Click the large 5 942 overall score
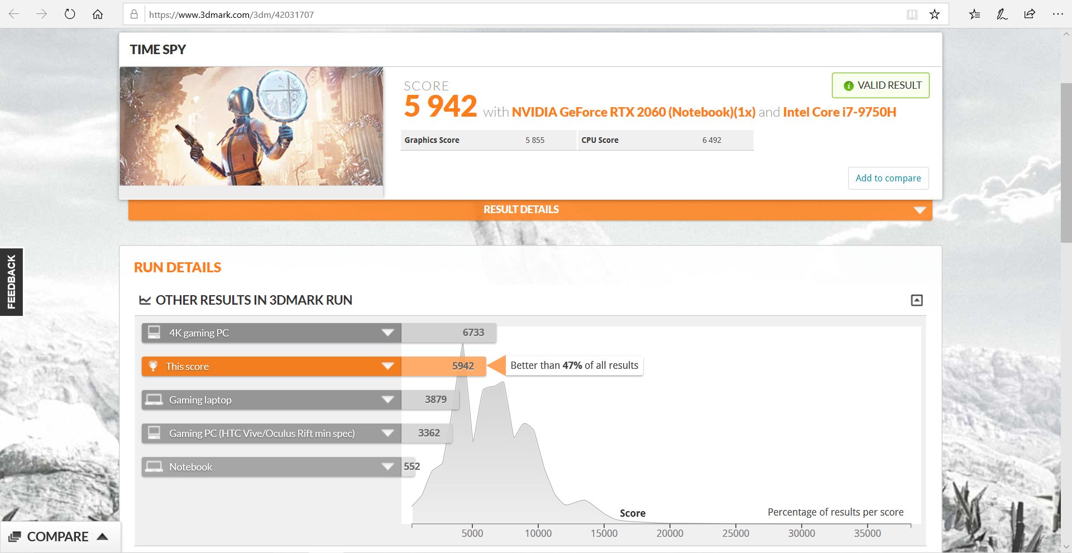This screenshot has width=1072, height=553. point(441,106)
